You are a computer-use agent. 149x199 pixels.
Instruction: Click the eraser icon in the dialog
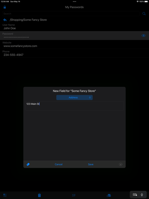tap(28, 164)
